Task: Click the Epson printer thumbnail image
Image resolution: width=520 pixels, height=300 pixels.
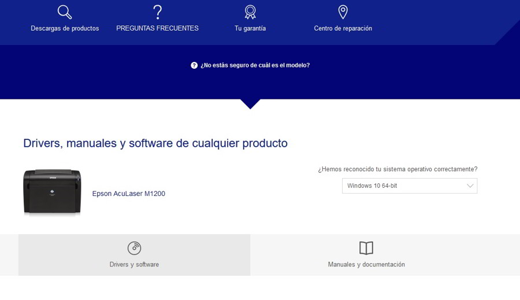Action: [52, 192]
